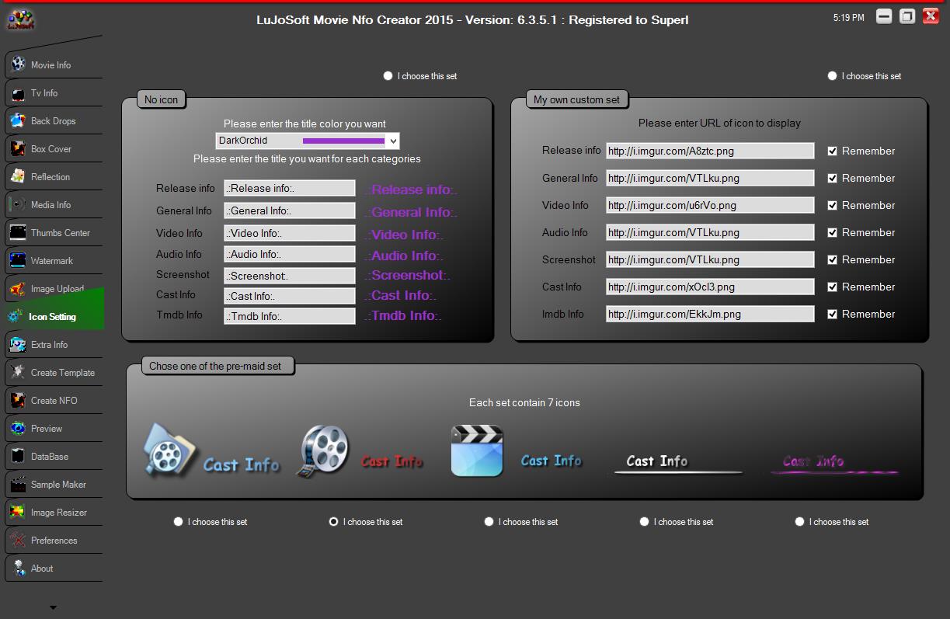Click the Tmdb Info title field
The image size is (950, 619).
290,316
